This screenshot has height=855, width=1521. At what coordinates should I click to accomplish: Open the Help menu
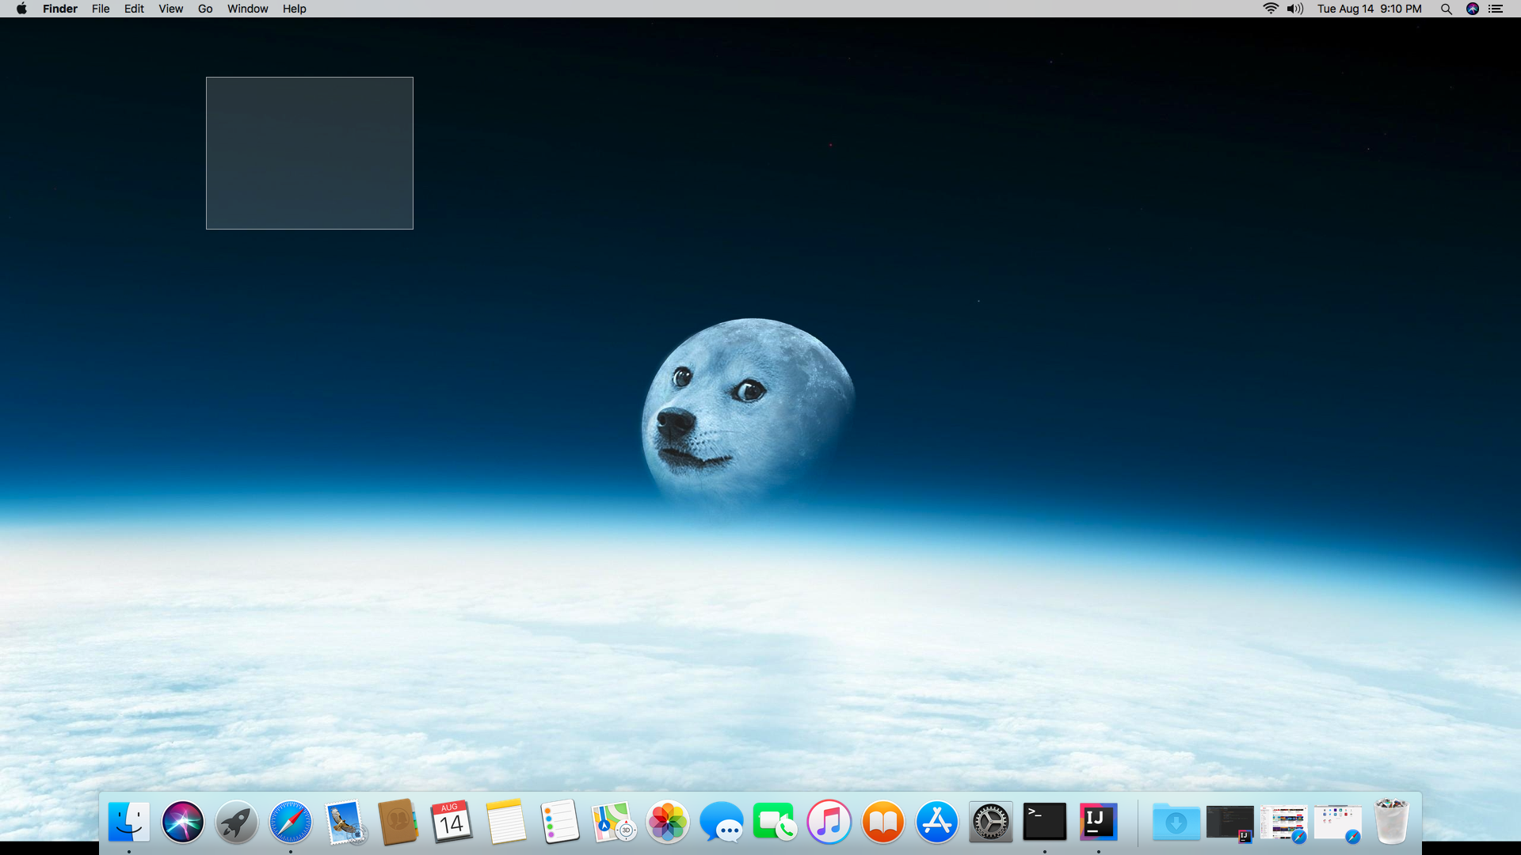coord(294,9)
